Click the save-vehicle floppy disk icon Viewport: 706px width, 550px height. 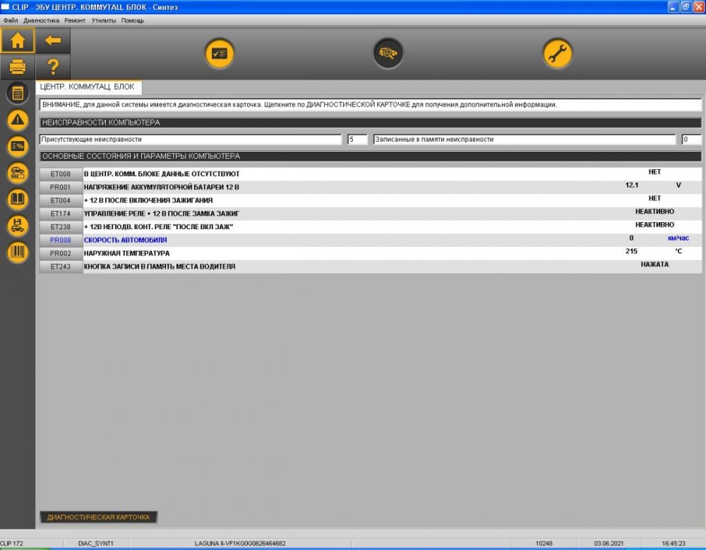click(18, 226)
